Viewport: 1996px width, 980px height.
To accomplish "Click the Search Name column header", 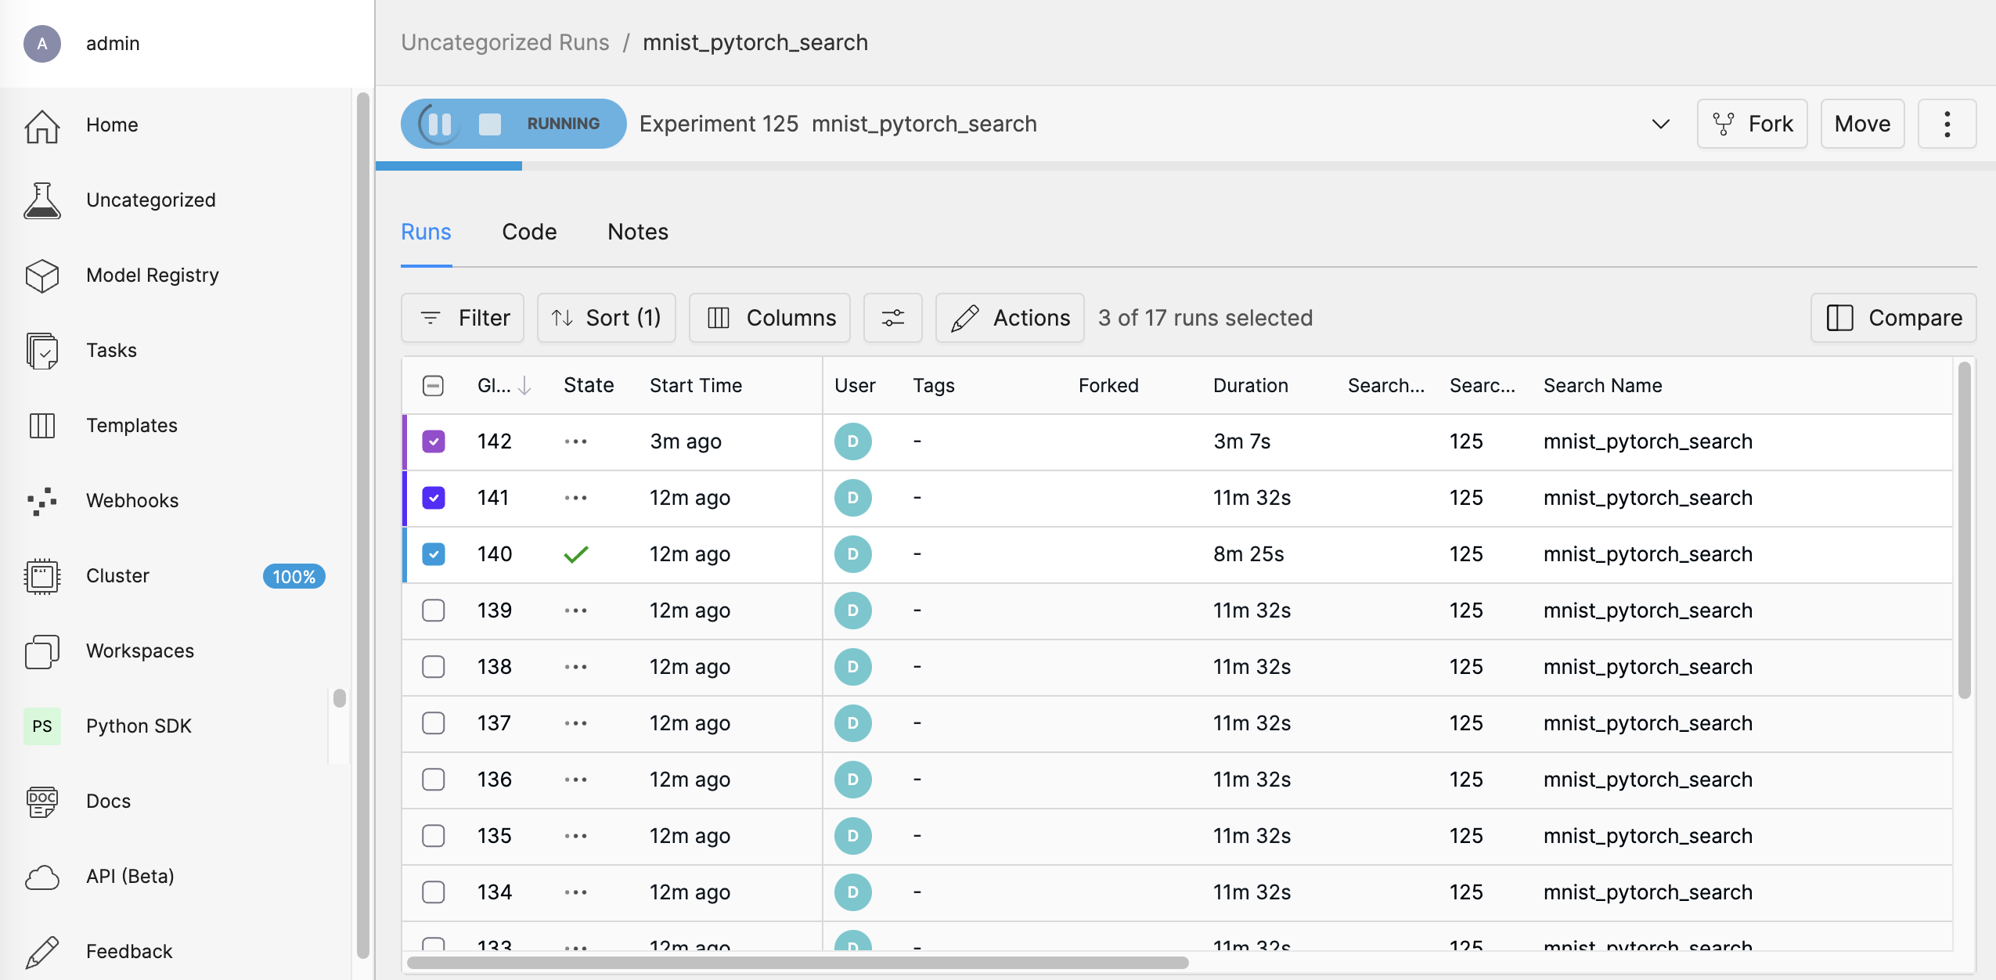I will [x=1603, y=385].
